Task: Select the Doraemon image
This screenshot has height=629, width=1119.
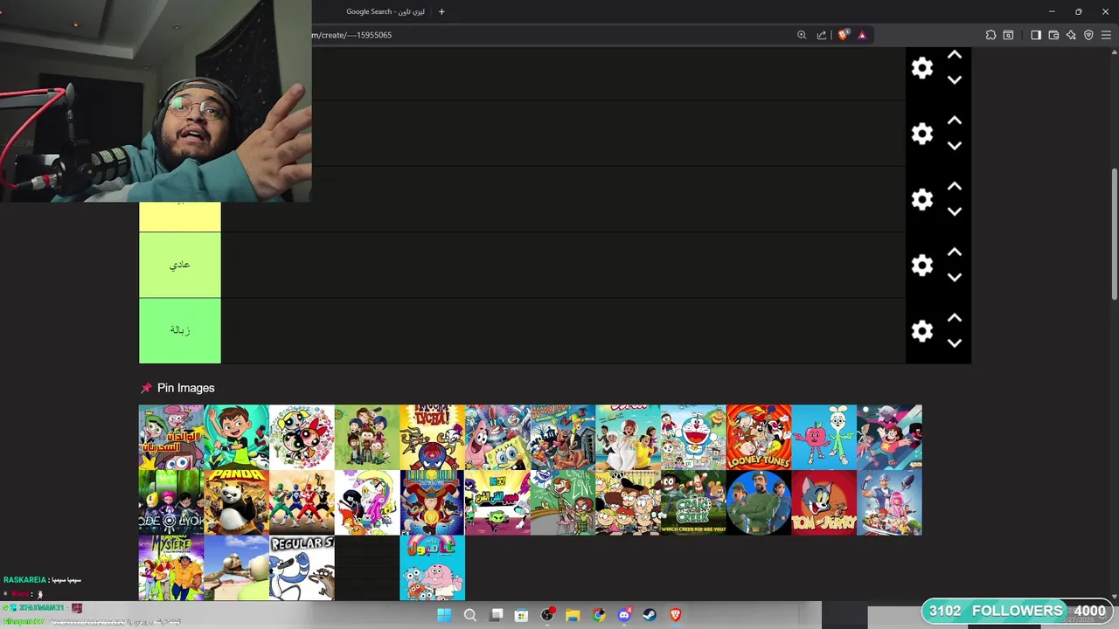Action: click(x=693, y=437)
